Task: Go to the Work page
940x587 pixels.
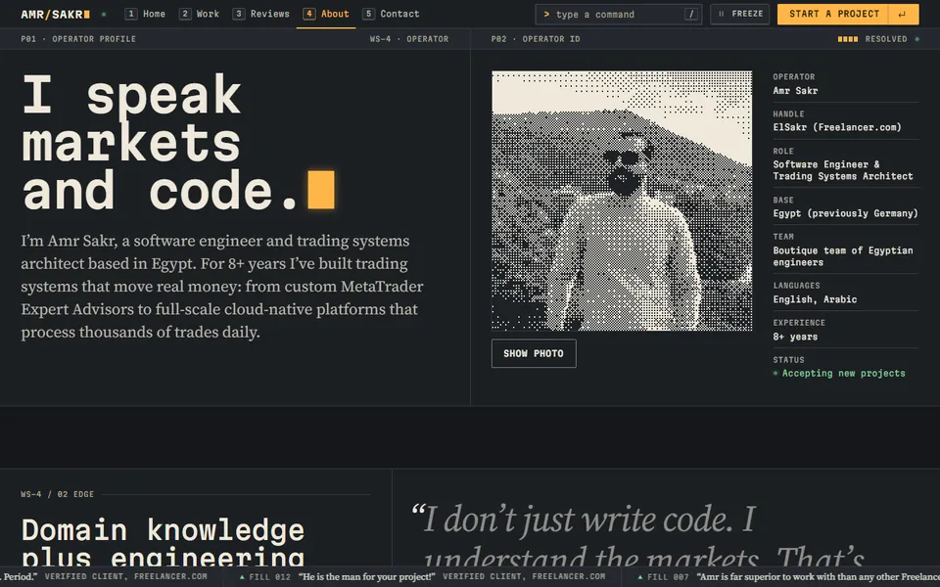Action: pos(200,14)
